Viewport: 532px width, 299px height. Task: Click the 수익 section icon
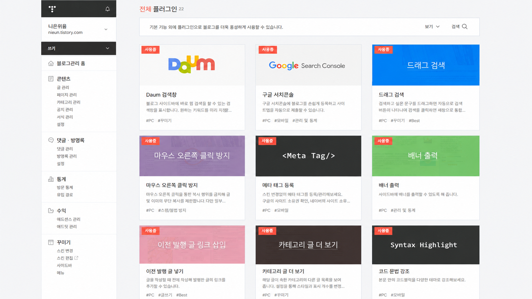51,211
